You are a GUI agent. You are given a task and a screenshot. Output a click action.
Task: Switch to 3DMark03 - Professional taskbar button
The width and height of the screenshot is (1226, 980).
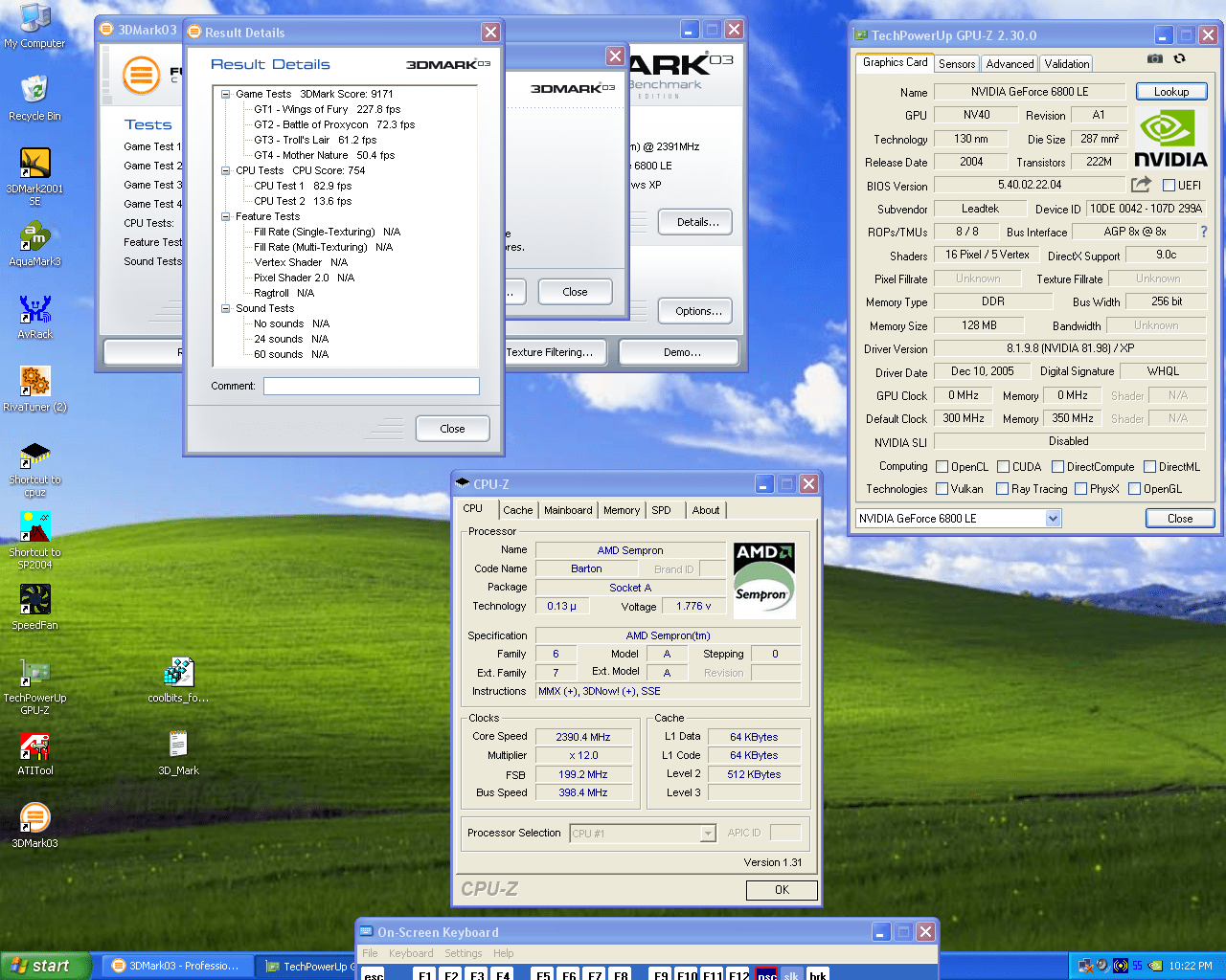[176, 966]
